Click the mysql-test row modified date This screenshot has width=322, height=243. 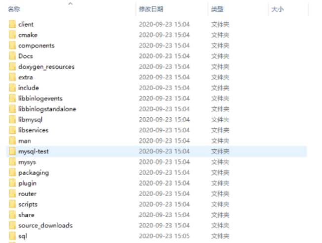click(x=164, y=151)
